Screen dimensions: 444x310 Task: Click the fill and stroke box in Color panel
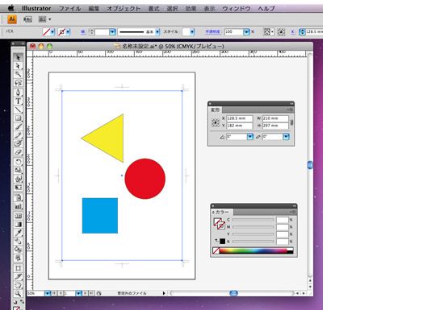(x=219, y=224)
